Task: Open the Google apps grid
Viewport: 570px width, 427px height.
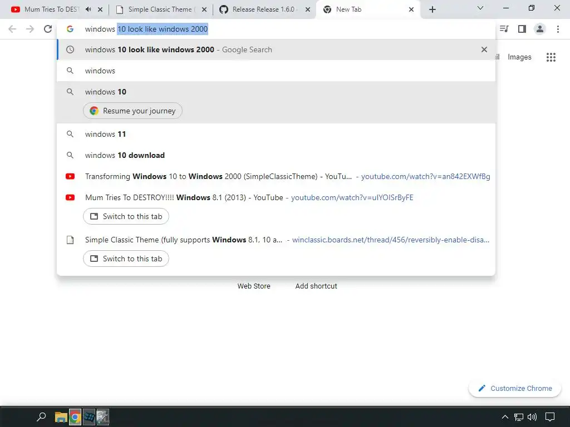Action: [551, 57]
